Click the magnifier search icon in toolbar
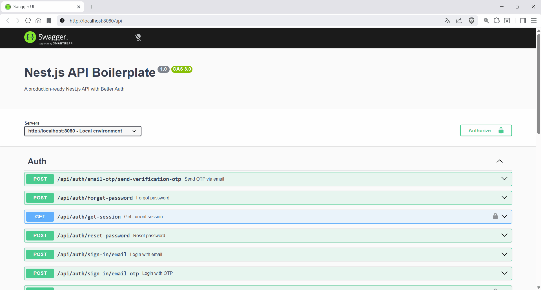Viewport: 541px width, 290px height. 486,21
